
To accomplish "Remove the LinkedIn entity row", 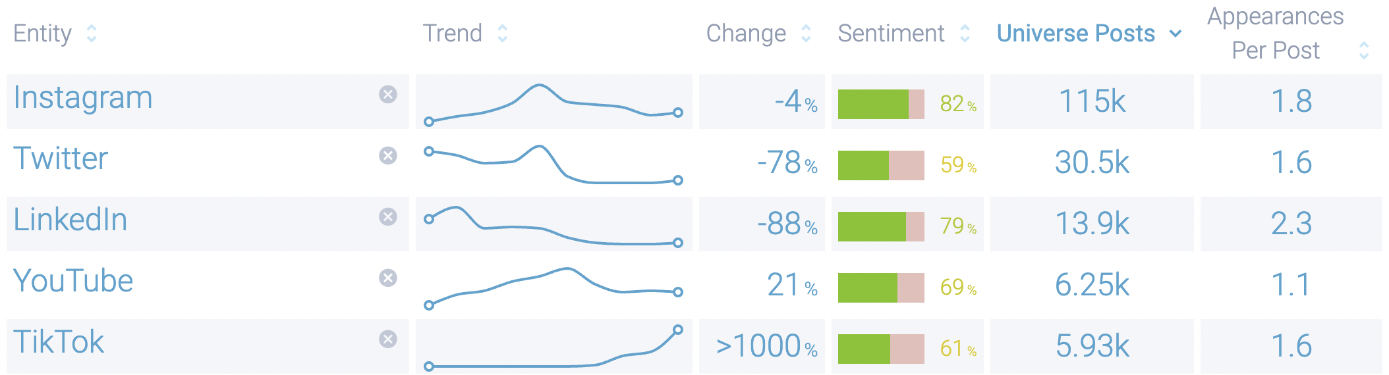I will (388, 217).
